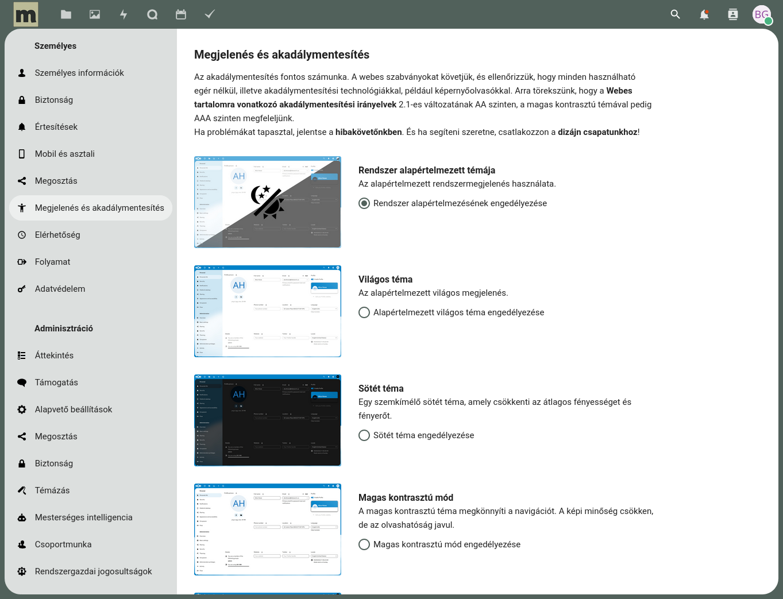Image resolution: width=783 pixels, height=599 pixels.
Task: Click the gear icon beside Rendszergazdai jogosultságok
Action: (22, 571)
